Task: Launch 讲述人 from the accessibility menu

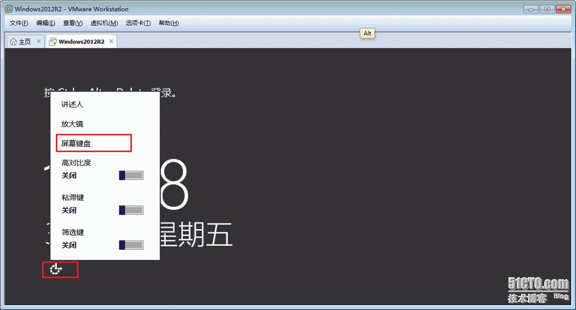Action: click(72, 104)
